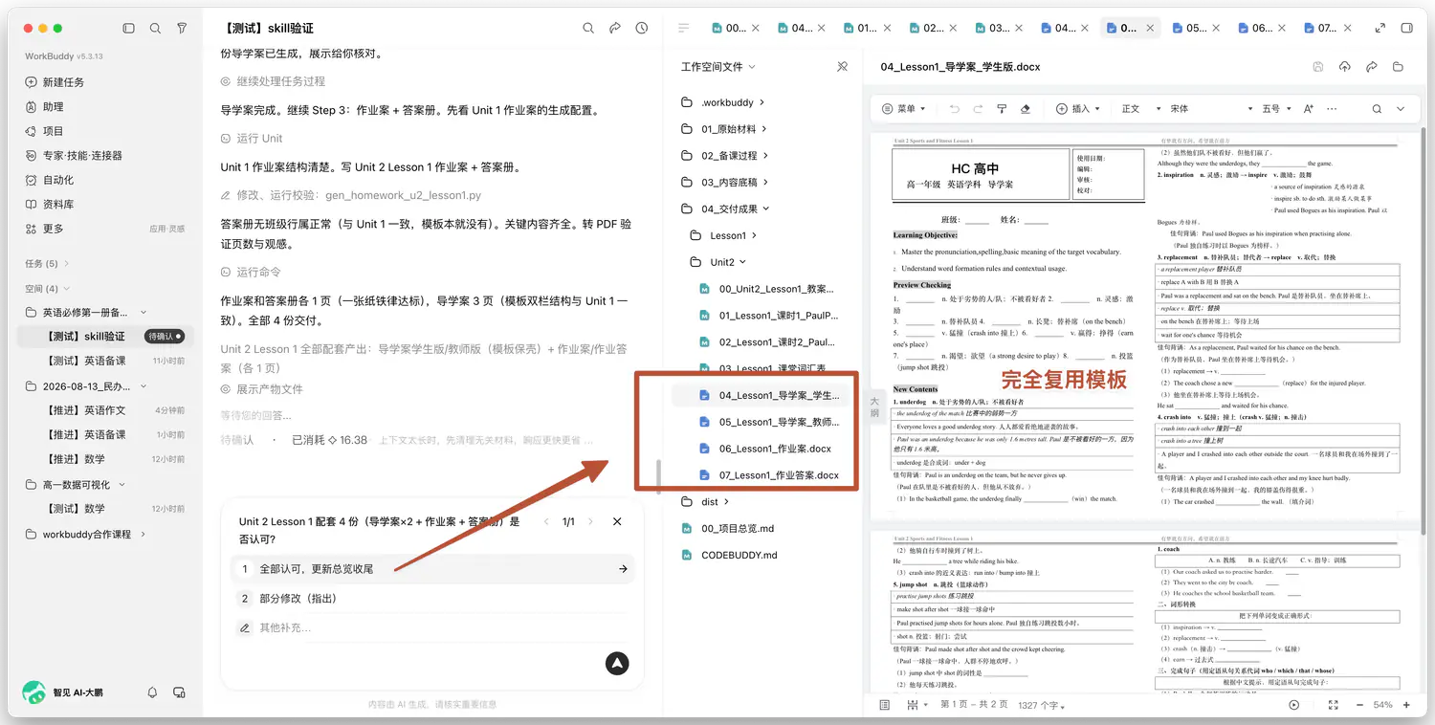Collapse the editor toolbar chevron
The height and width of the screenshot is (725, 1435).
[x=1401, y=109]
